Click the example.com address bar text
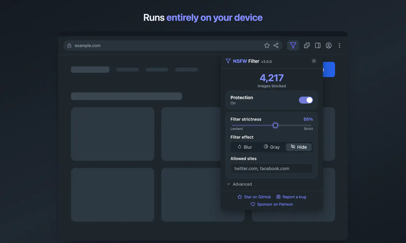Viewport: 406px width, 243px height. pos(88,46)
